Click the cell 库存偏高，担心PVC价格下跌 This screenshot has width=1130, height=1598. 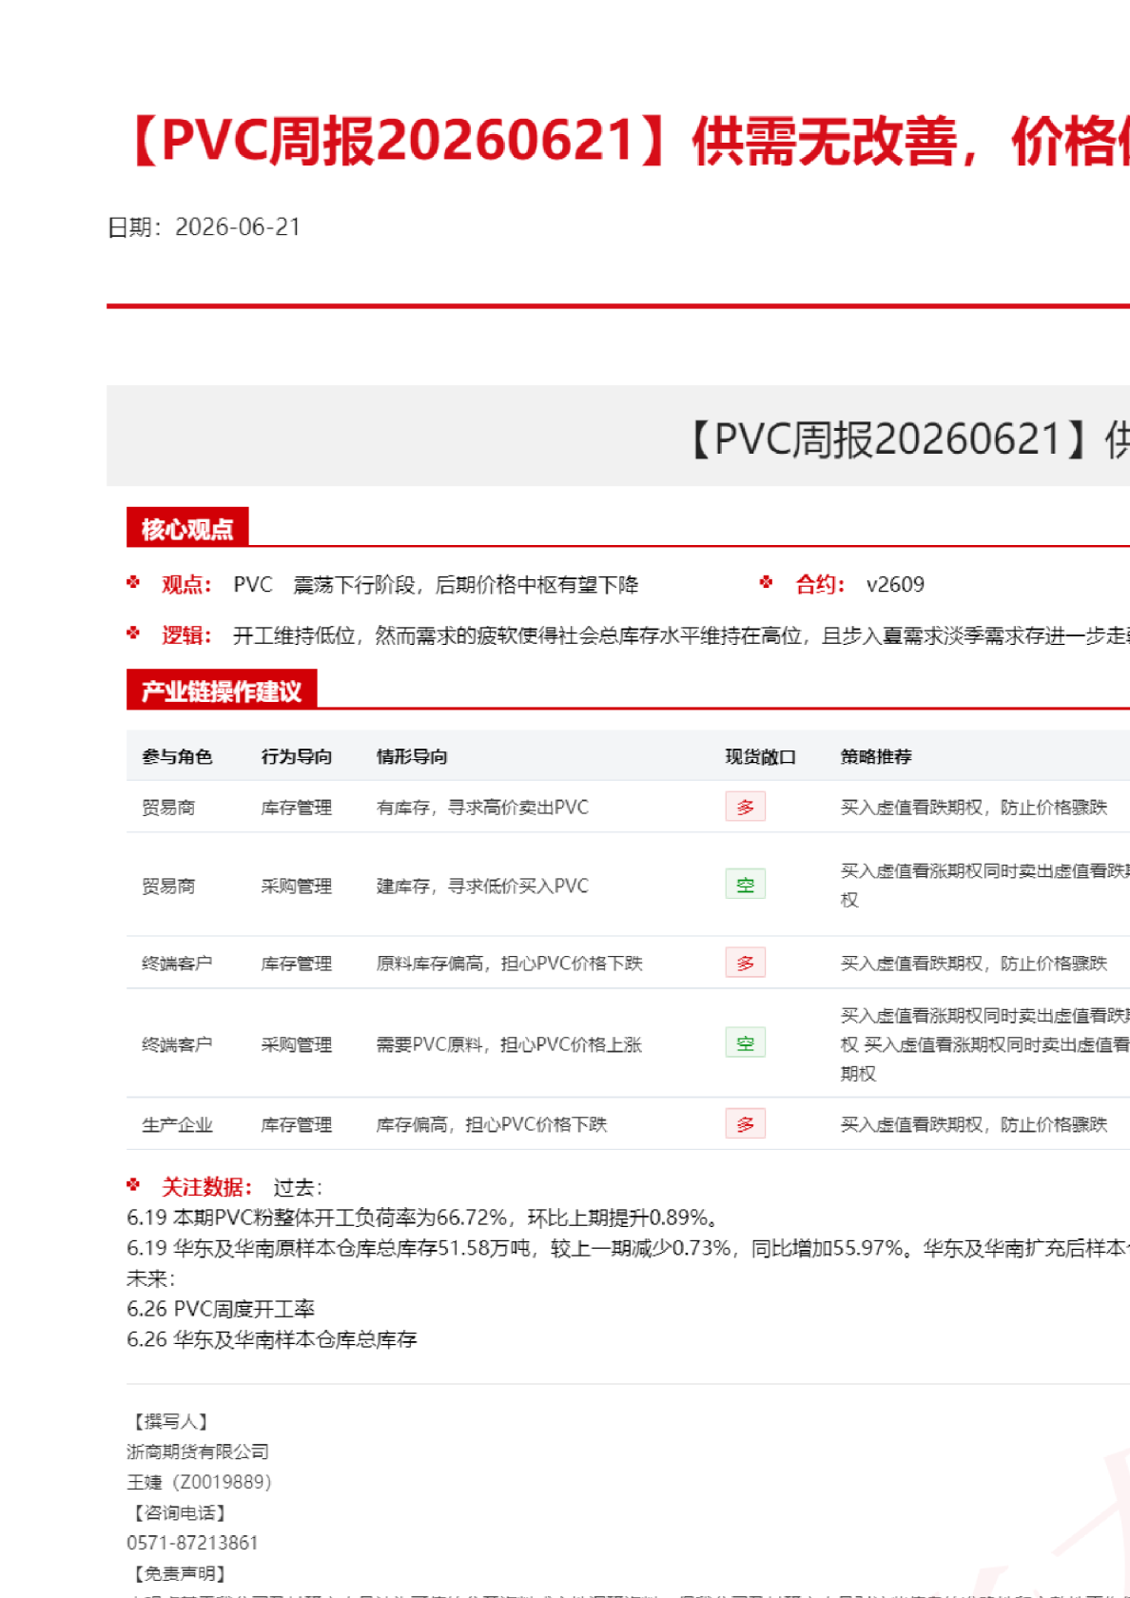tap(492, 1125)
